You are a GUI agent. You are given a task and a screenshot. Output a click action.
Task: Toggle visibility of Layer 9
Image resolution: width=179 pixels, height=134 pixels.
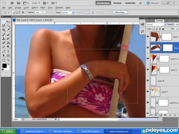(x=148, y=91)
